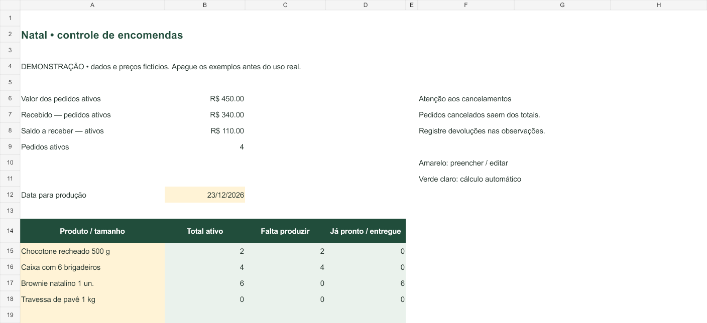Click empty yellow product cell in row 19
This screenshot has height=323, width=707.
[x=92, y=315]
